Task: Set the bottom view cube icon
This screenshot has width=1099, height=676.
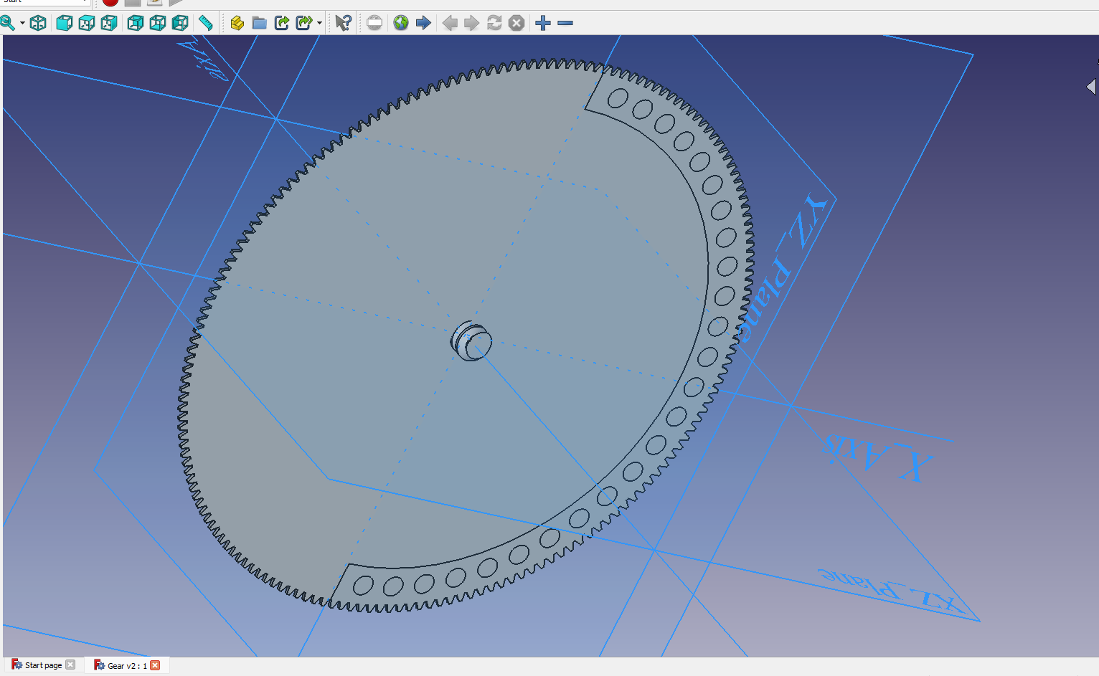Action: 157,23
